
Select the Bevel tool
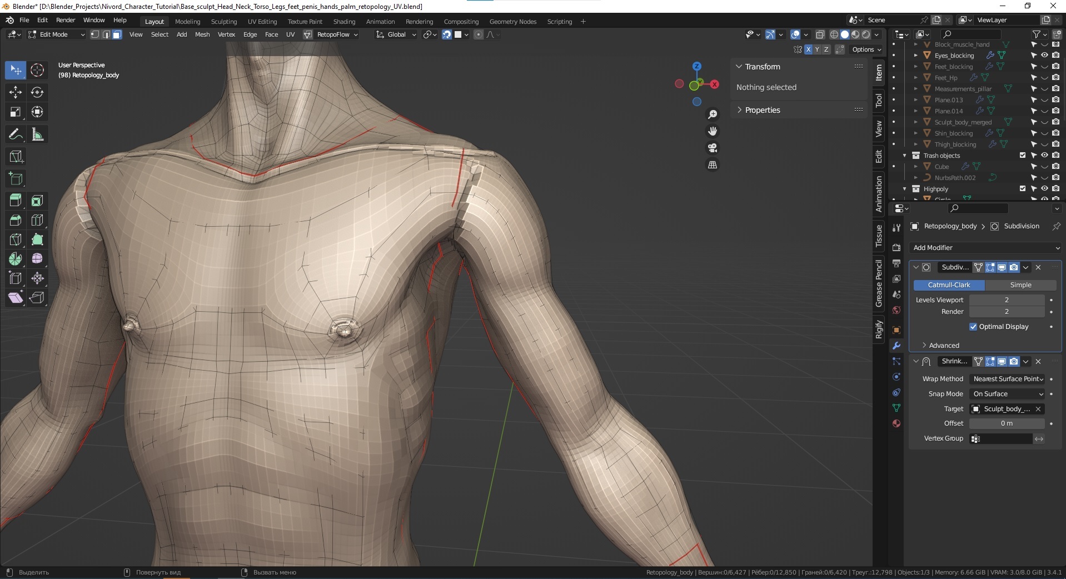point(16,220)
